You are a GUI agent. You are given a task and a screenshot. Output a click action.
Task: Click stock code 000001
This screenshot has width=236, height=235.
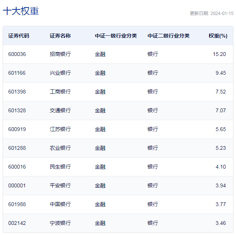click(x=17, y=185)
